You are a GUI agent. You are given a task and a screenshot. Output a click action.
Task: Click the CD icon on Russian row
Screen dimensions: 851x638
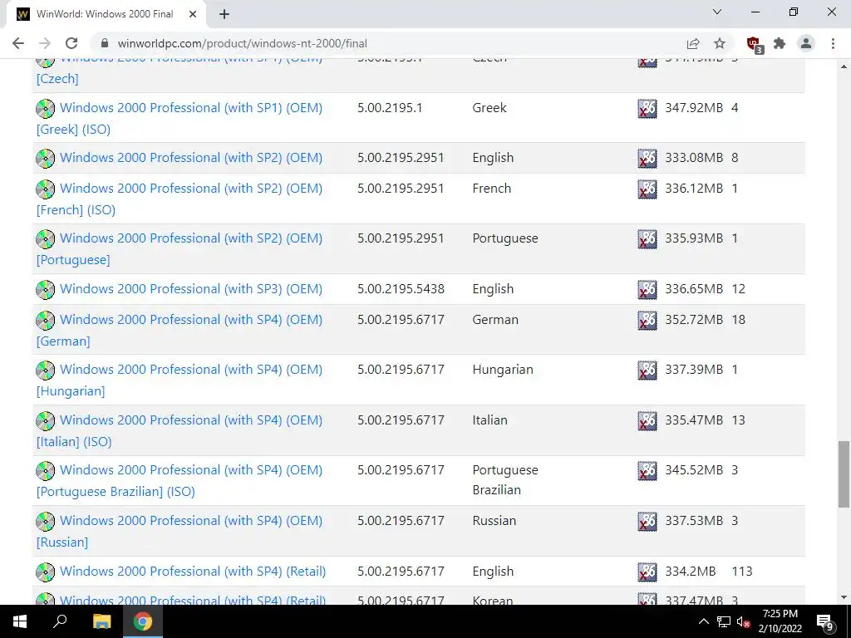click(46, 522)
